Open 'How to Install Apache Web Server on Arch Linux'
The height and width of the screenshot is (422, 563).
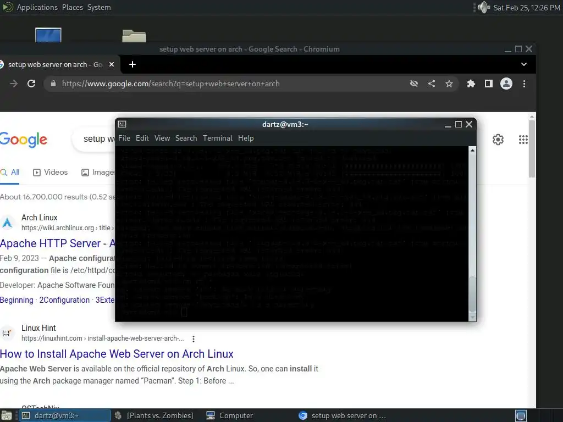pos(117,354)
